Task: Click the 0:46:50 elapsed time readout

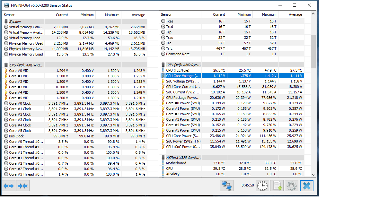Action: tap(248, 185)
